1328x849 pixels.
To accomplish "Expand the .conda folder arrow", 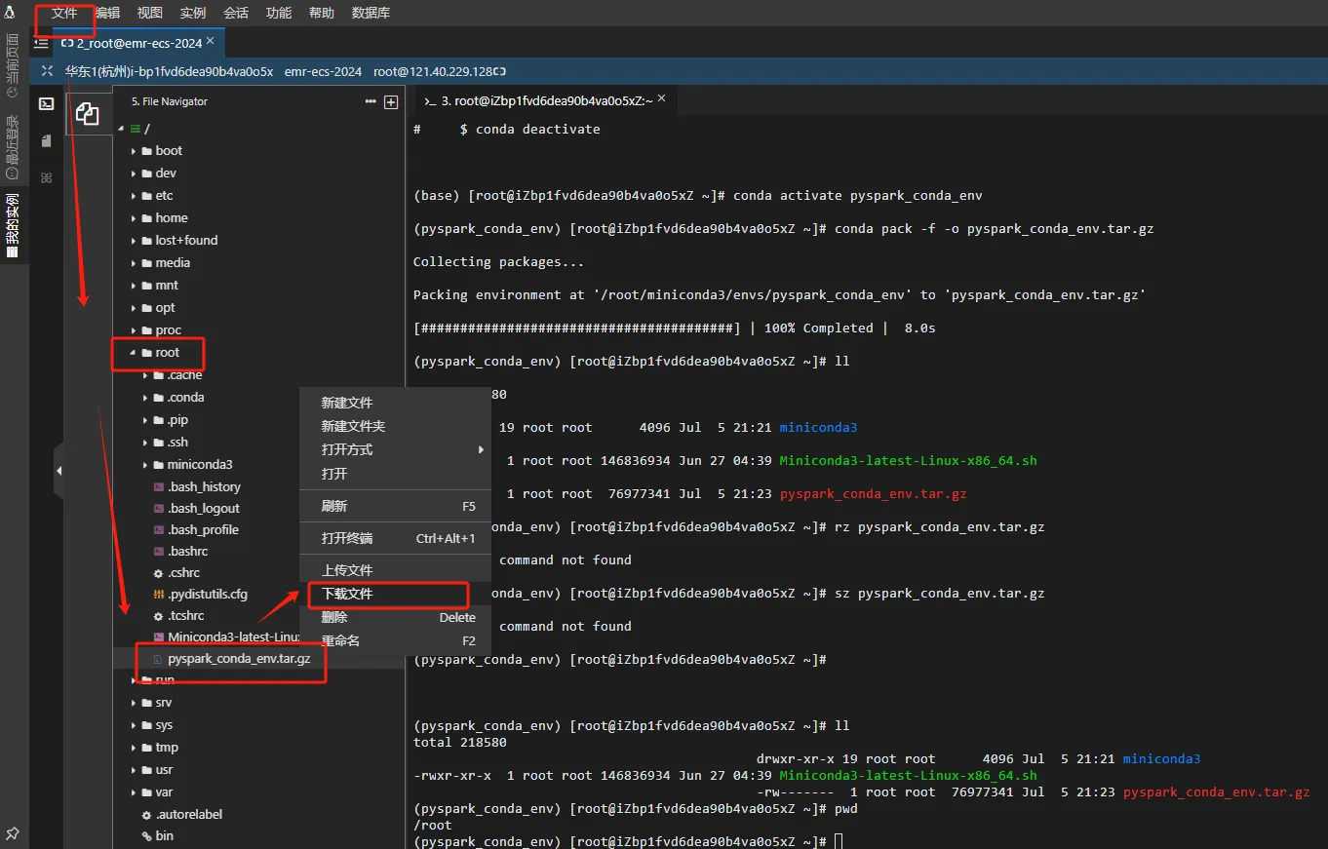I will (x=145, y=398).
